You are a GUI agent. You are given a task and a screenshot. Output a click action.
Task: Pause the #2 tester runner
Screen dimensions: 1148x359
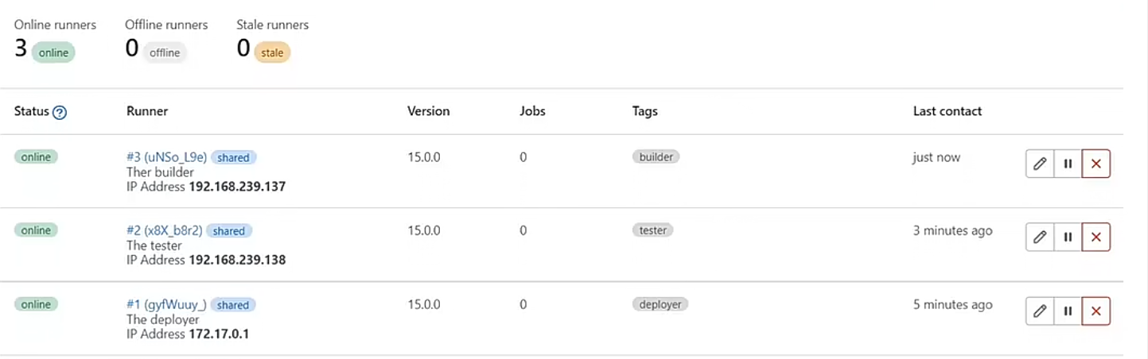(1068, 237)
